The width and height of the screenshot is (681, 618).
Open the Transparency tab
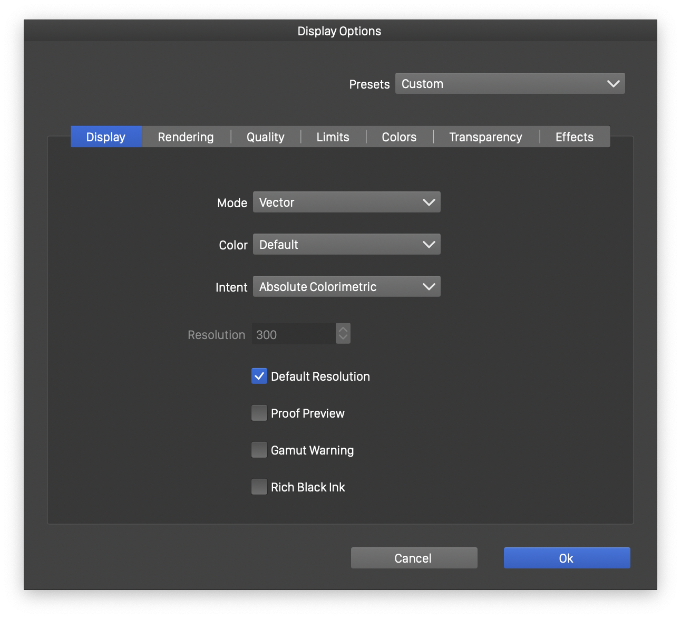pos(485,137)
